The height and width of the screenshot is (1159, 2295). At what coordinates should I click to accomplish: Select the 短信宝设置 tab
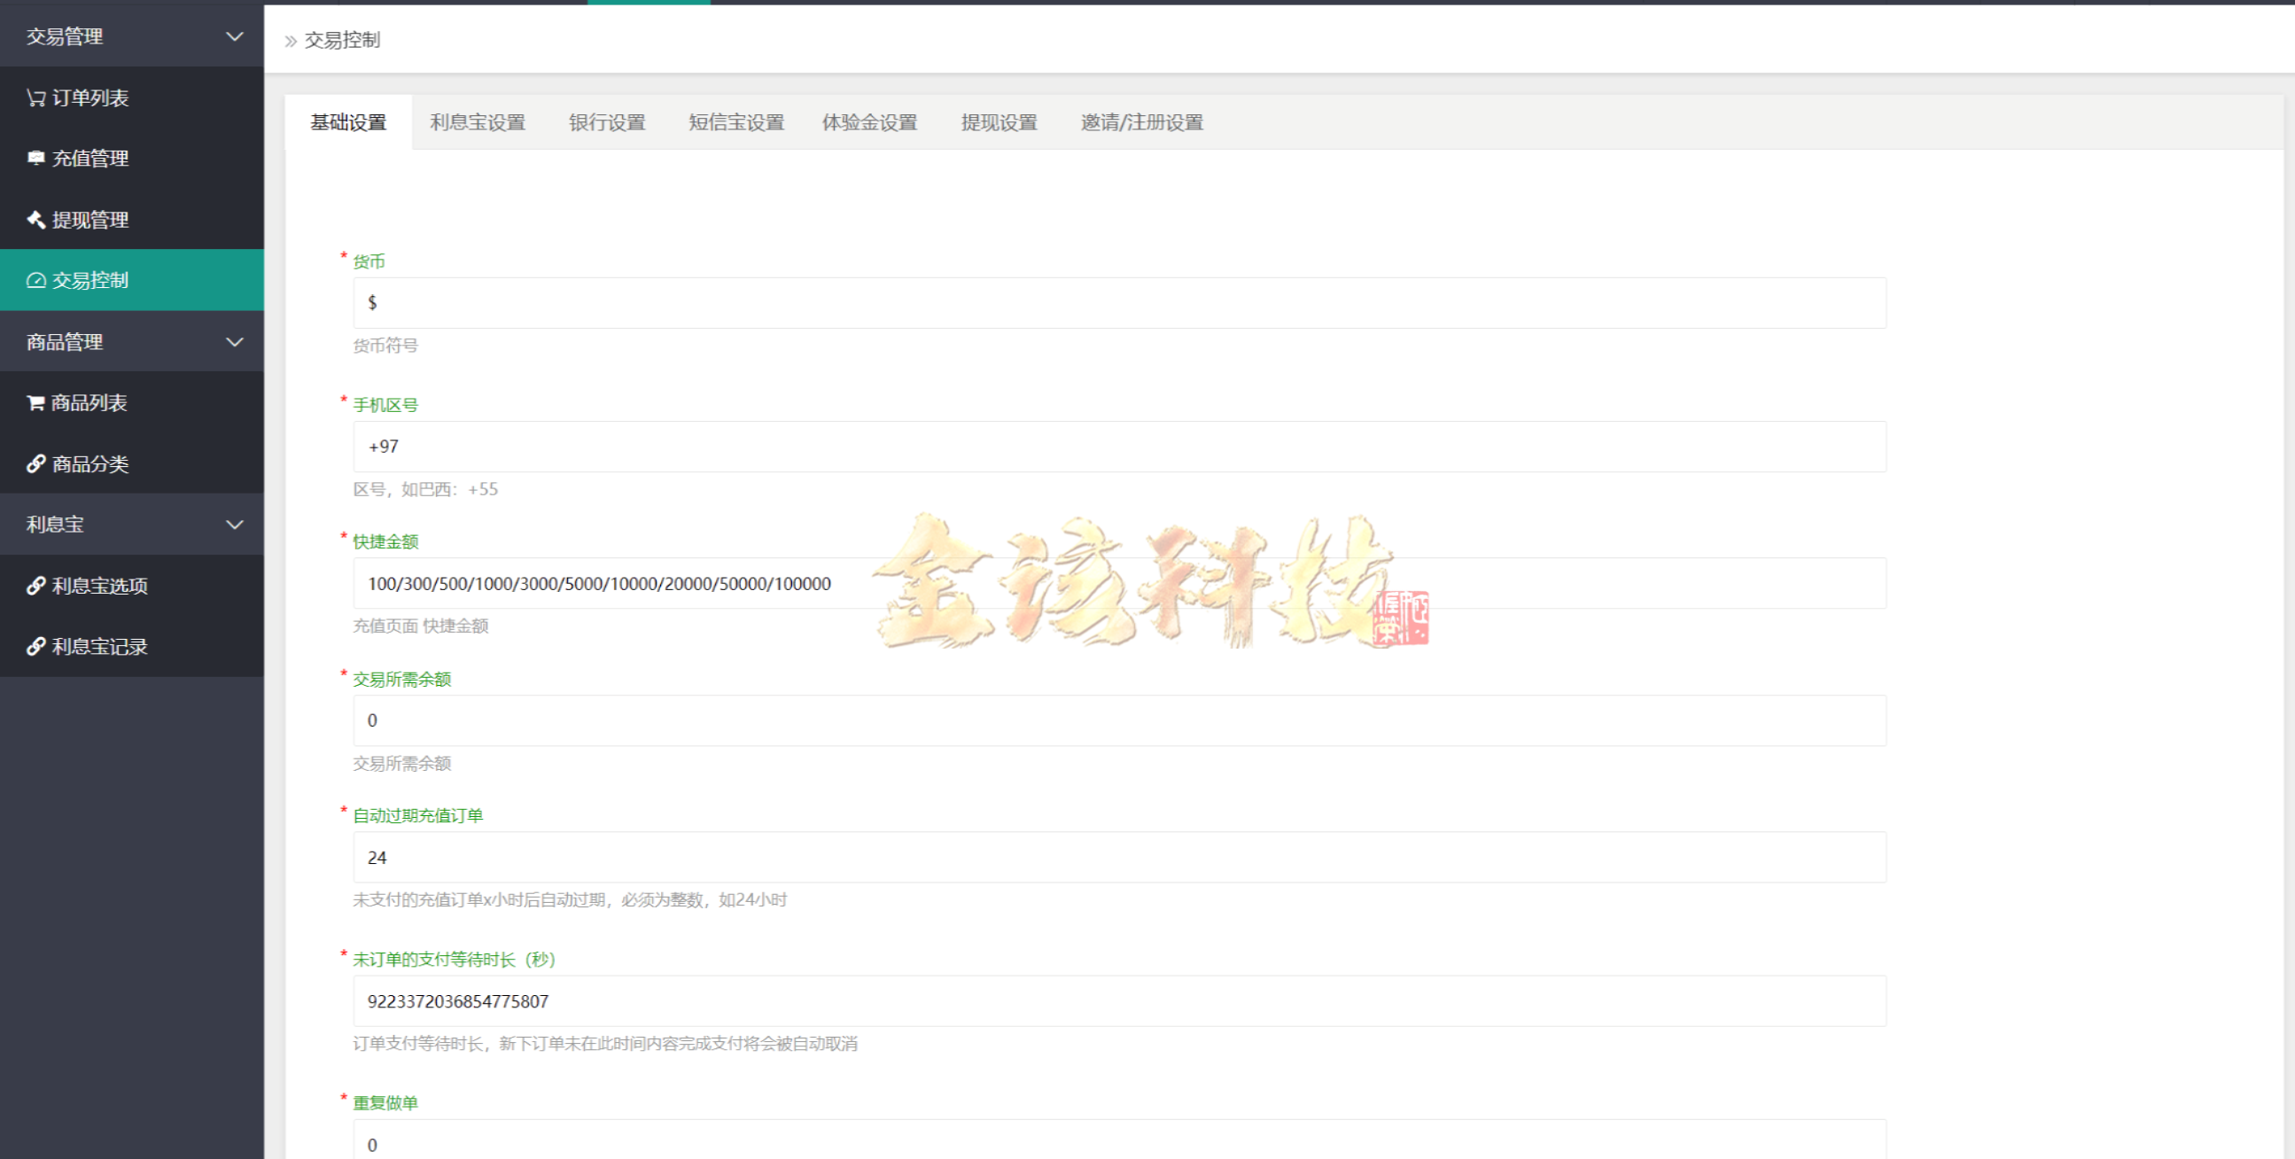pos(735,122)
